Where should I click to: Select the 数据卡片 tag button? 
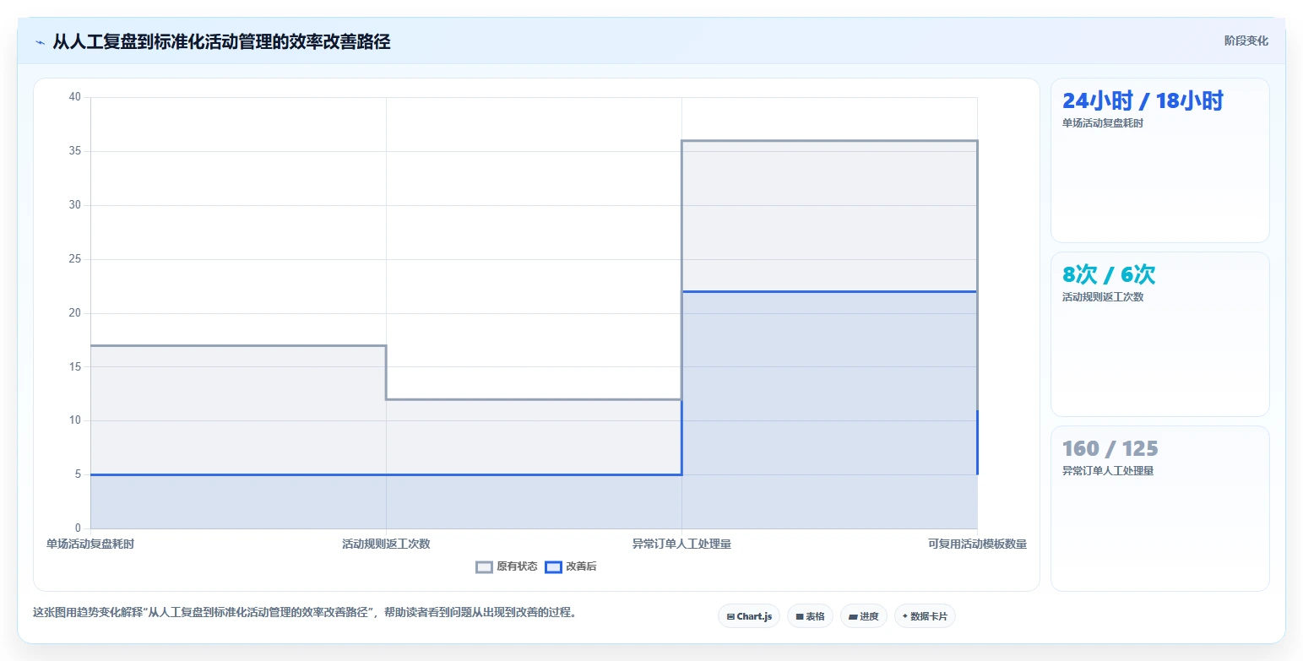click(925, 616)
